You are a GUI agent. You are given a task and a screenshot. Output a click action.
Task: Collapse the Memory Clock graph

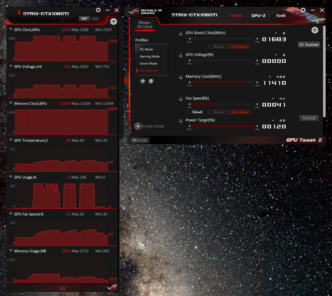click(11, 103)
